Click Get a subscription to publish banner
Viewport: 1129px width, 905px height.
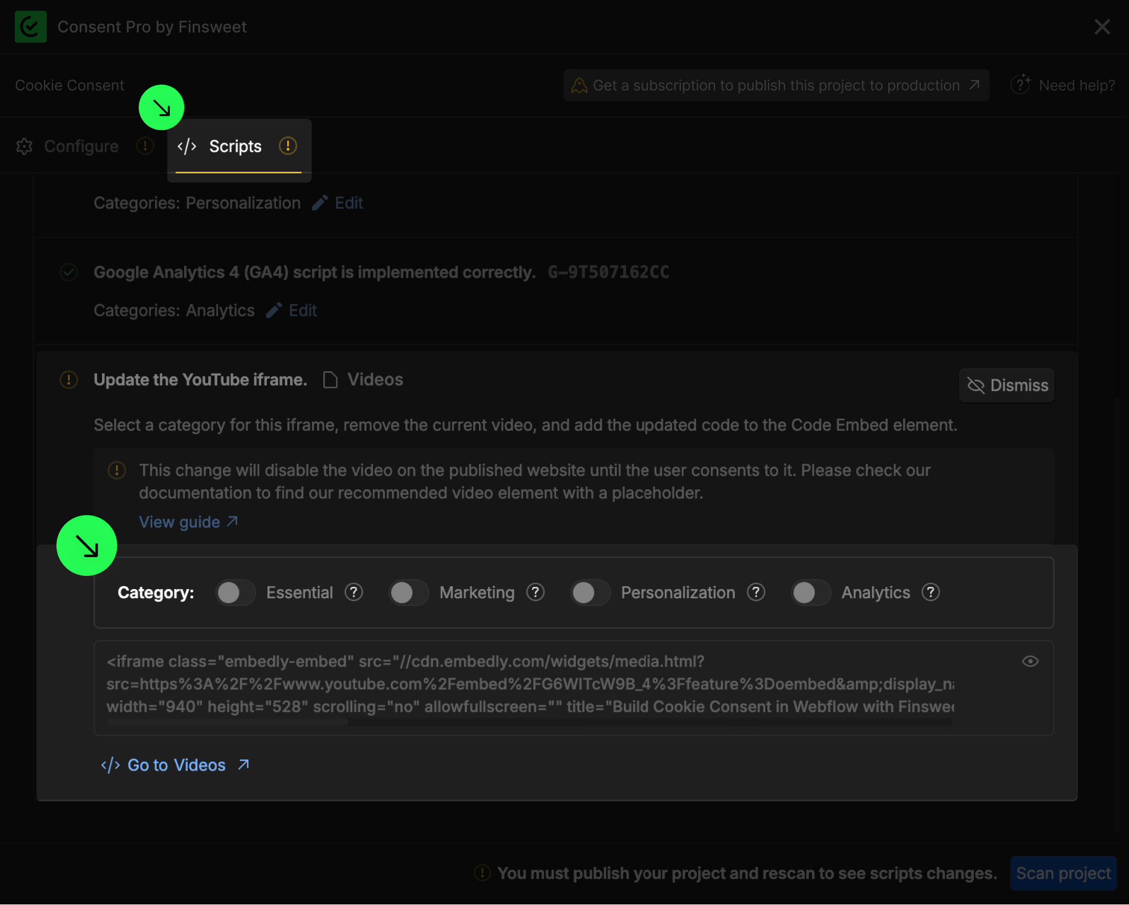pos(776,86)
